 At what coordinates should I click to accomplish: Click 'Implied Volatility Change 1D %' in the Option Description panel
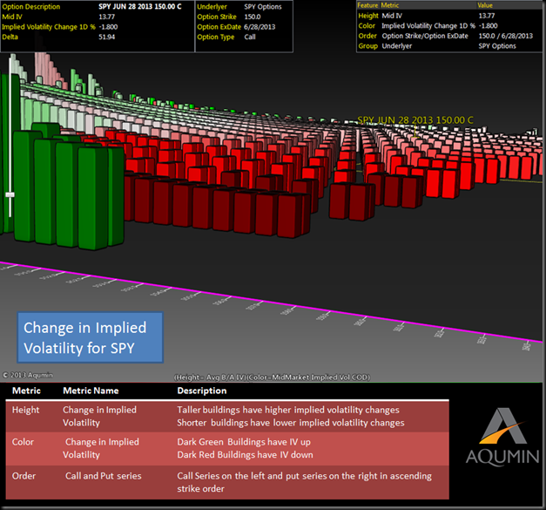point(49,27)
